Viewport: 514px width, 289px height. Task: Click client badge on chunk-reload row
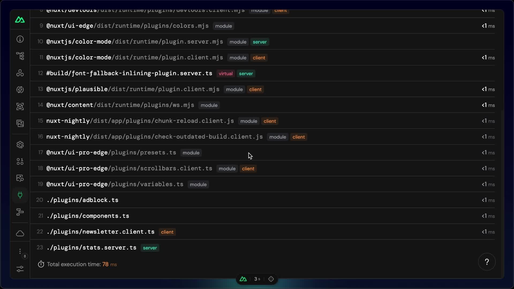pyautogui.click(x=270, y=121)
